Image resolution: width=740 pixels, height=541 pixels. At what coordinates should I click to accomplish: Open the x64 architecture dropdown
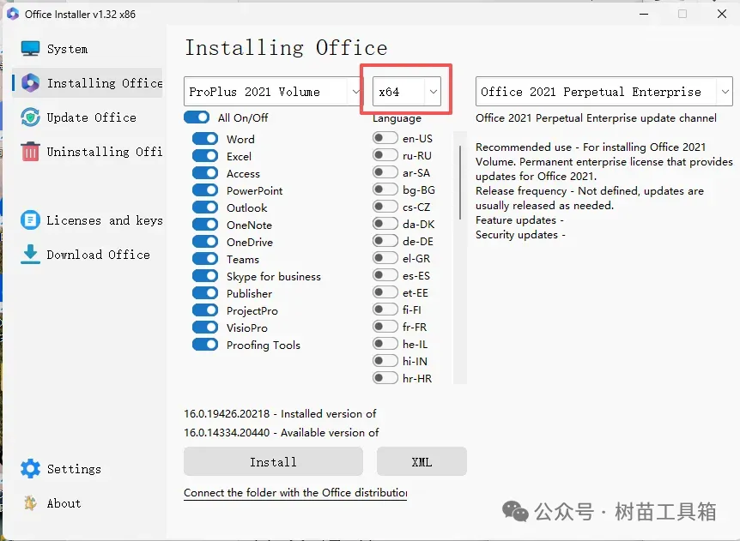[407, 92]
